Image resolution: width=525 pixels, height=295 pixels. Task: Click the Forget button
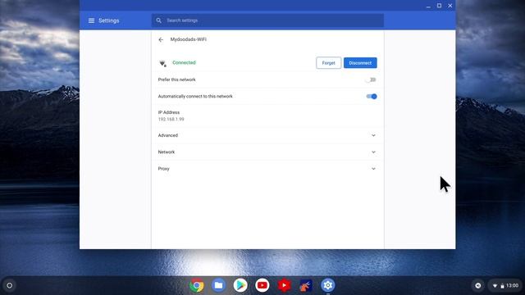coord(328,63)
